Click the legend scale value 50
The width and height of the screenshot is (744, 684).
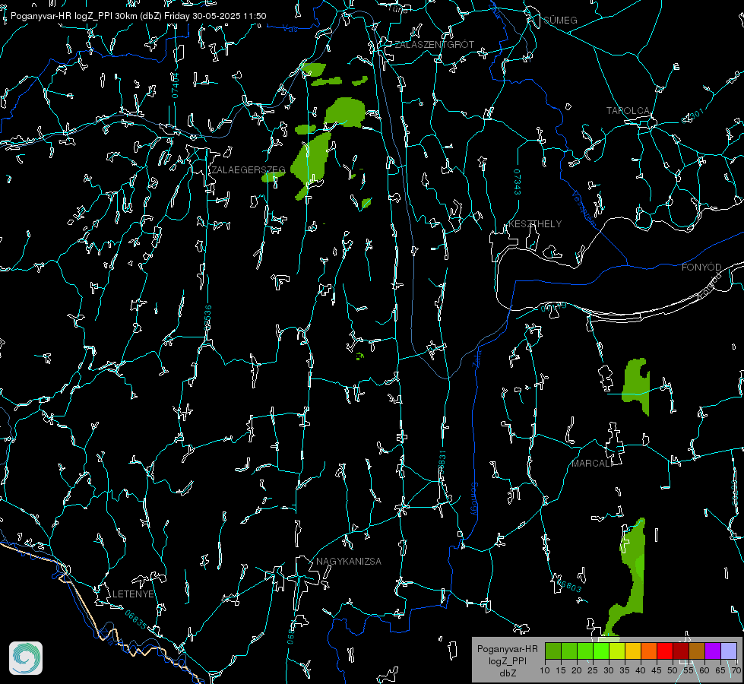673,670
